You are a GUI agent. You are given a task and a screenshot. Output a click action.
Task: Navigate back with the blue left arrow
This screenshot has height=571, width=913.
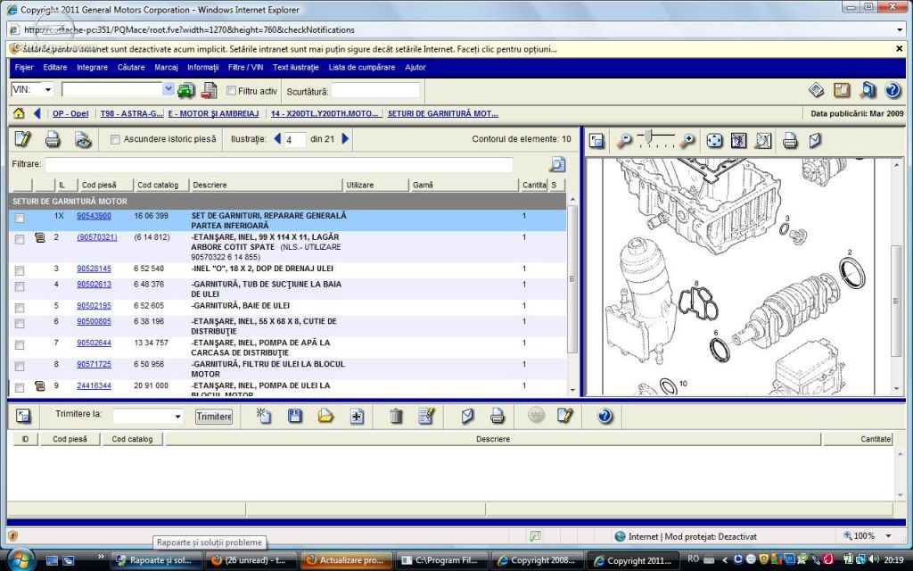click(37, 113)
